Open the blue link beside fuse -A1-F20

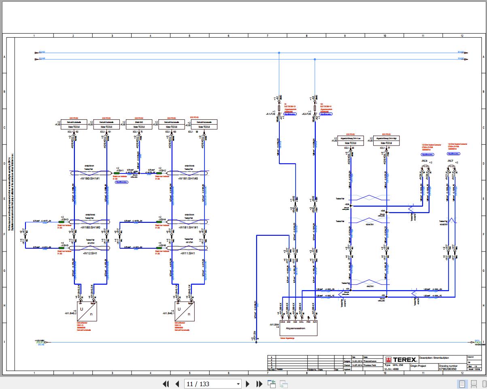click(x=291, y=114)
